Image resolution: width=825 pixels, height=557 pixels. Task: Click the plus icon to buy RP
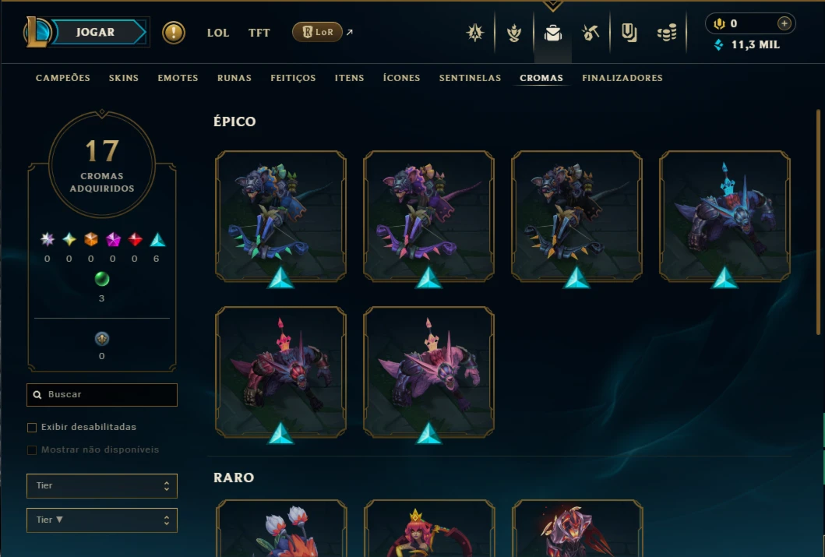click(x=784, y=23)
